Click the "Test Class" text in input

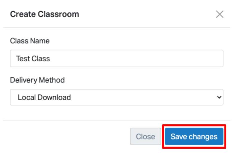[33, 58]
